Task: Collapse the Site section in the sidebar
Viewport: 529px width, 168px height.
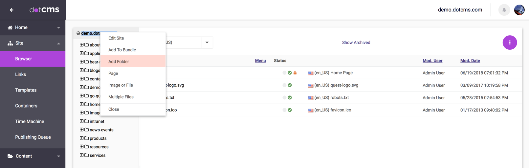Action: pos(58,43)
